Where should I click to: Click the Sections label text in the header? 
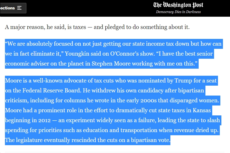coord(8,8)
